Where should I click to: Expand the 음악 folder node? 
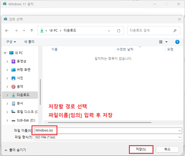tap(7, 87)
